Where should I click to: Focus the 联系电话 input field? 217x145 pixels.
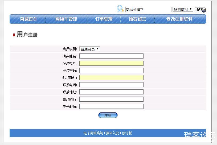pyautogui.click(x=111, y=85)
